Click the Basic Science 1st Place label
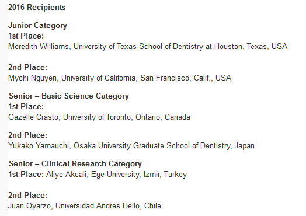 [26, 106]
